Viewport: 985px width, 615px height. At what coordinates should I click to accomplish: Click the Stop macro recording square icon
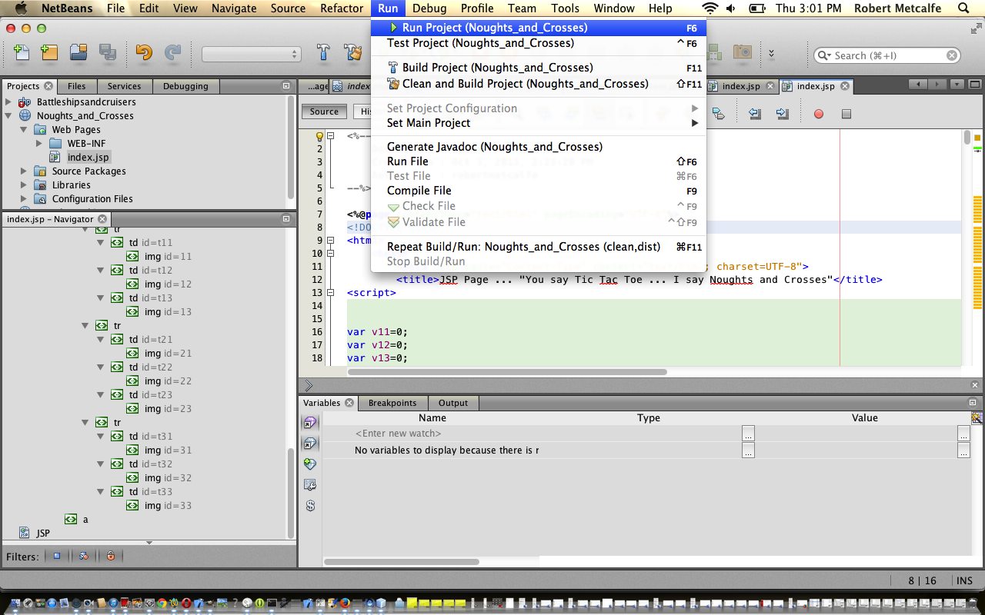(846, 114)
